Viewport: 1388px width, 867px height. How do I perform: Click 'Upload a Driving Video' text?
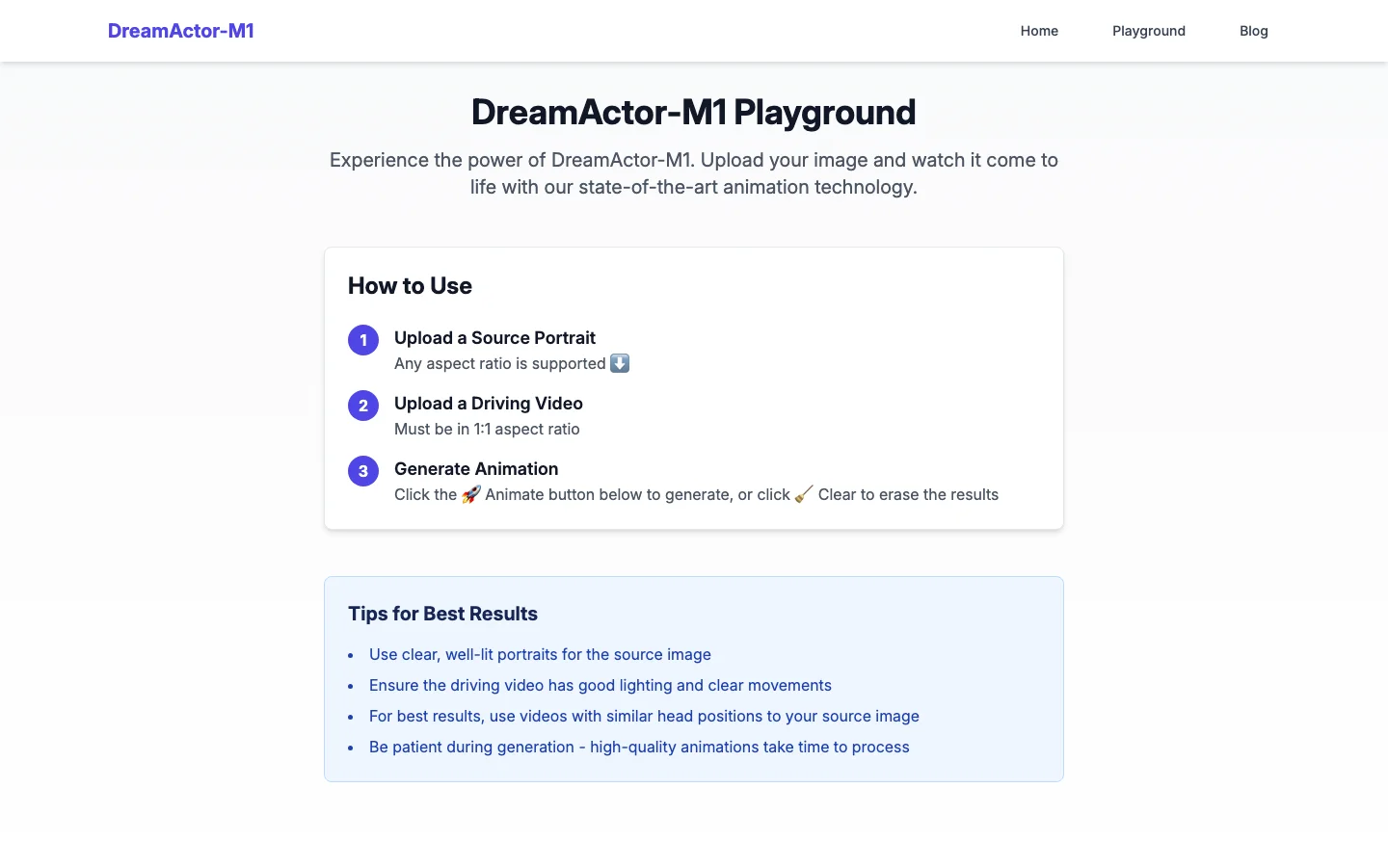coord(489,404)
